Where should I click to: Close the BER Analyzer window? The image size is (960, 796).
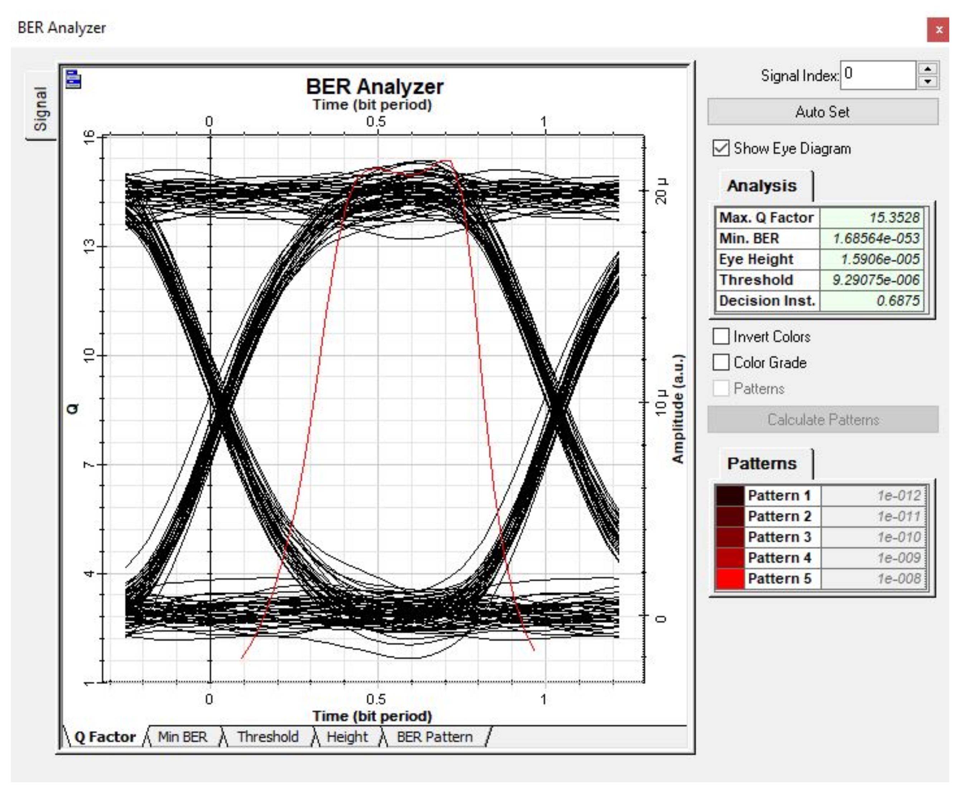[939, 30]
